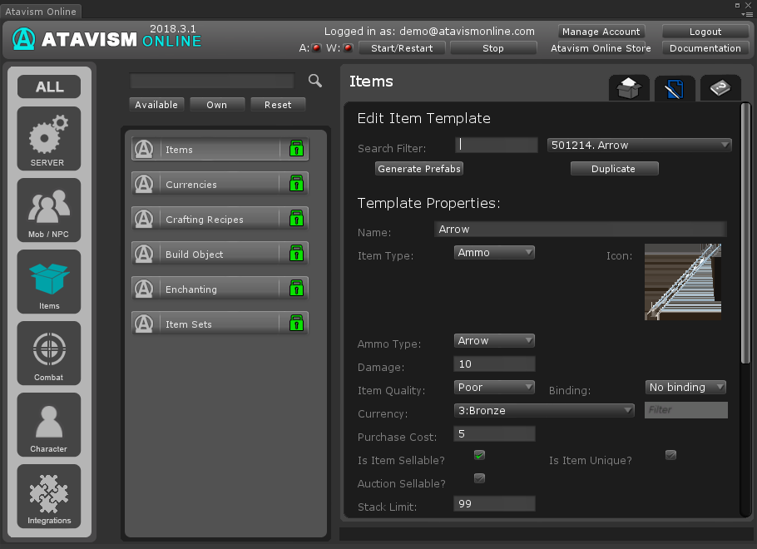Toggle the Auction Sellable checkbox
This screenshot has width=757, height=549.
click(x=479, y=478)
